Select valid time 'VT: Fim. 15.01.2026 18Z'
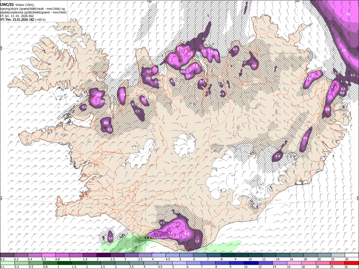This screenshot has height=269, width=359. pos(17,20)
